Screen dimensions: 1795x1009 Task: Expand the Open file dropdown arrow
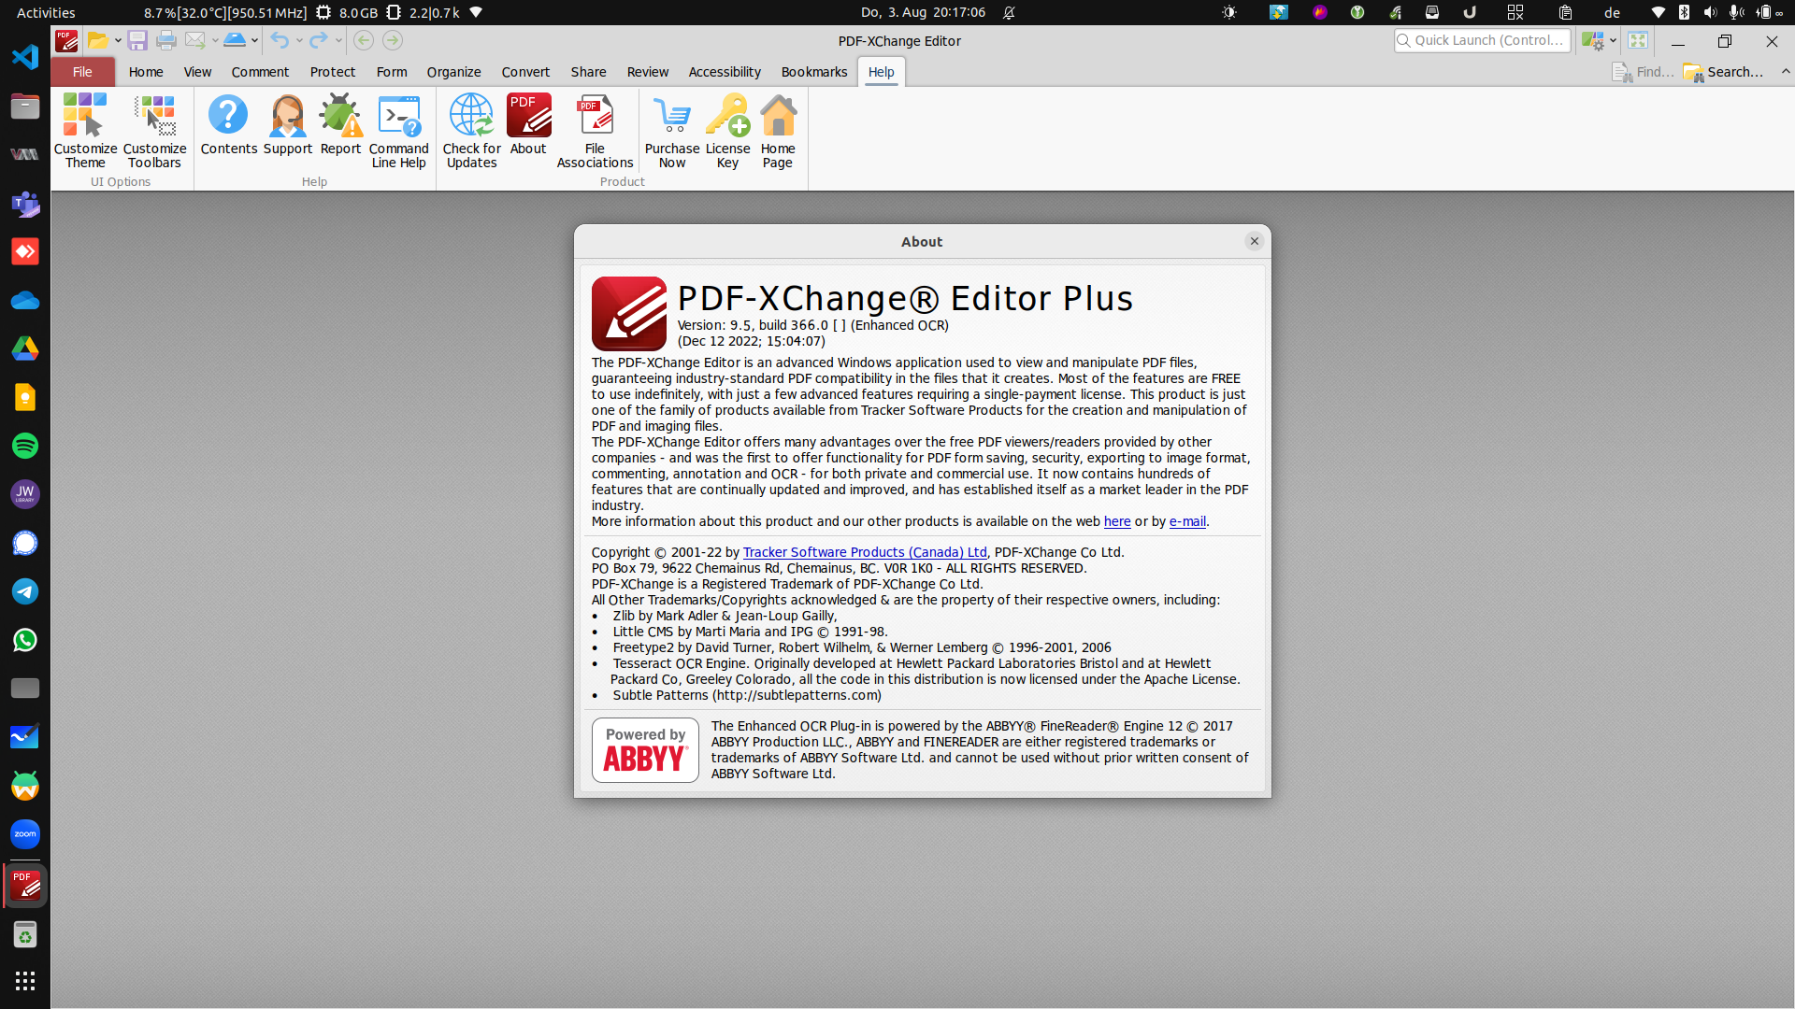(x=116, y=40)
